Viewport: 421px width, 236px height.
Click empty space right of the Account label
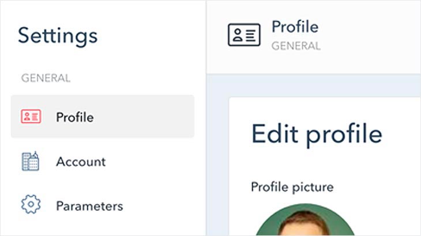151,162
